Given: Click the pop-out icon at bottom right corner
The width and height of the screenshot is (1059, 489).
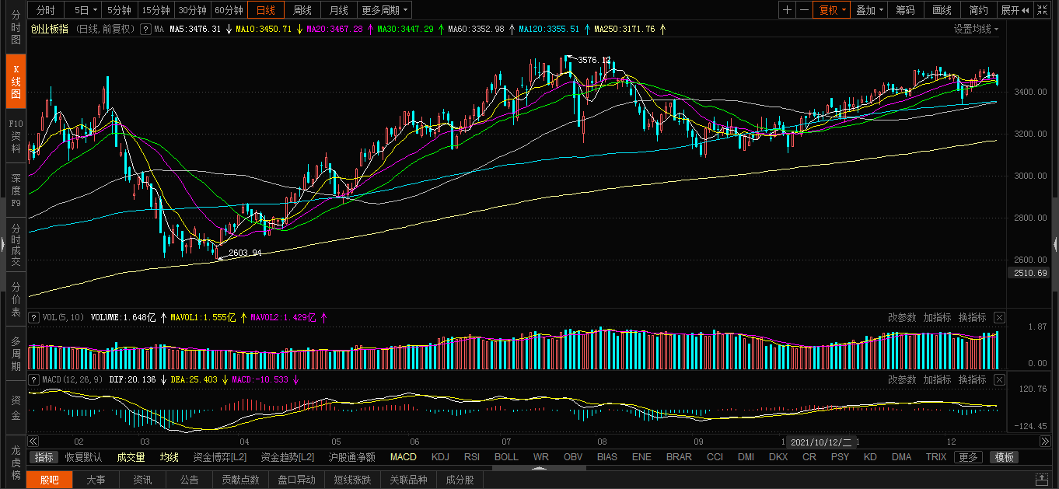Looking at the screenshot, I should [x=1041, y=480].
